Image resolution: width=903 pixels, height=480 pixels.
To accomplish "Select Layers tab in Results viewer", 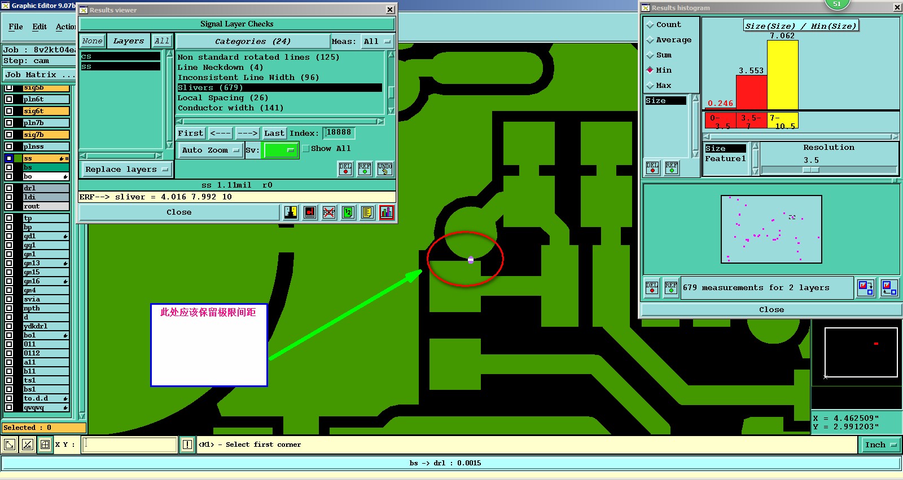I will tap(129, 41).
